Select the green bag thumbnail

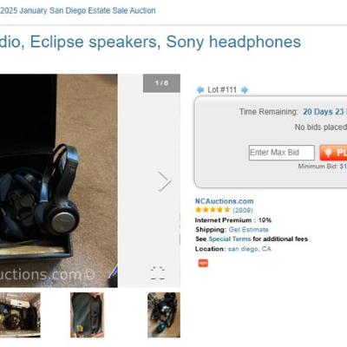coord(87,315)
